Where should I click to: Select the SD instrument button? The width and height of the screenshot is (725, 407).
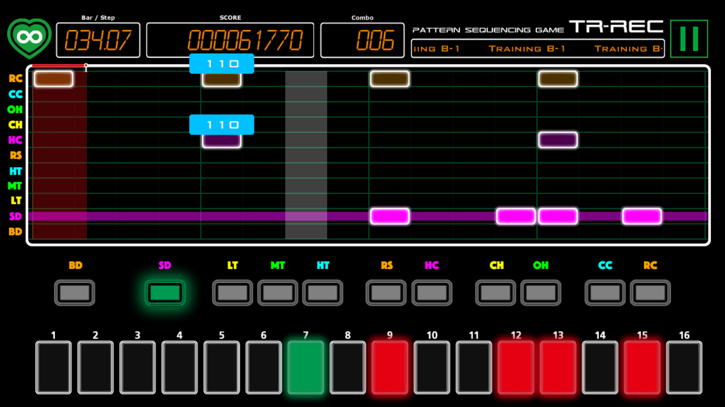[x=165, y=292]
